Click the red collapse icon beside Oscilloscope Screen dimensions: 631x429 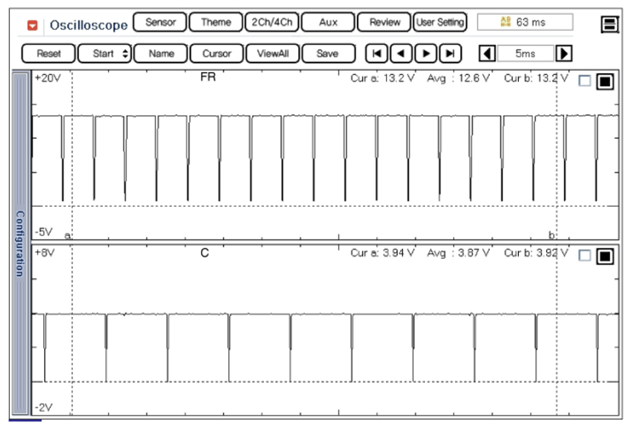(32, 25)
